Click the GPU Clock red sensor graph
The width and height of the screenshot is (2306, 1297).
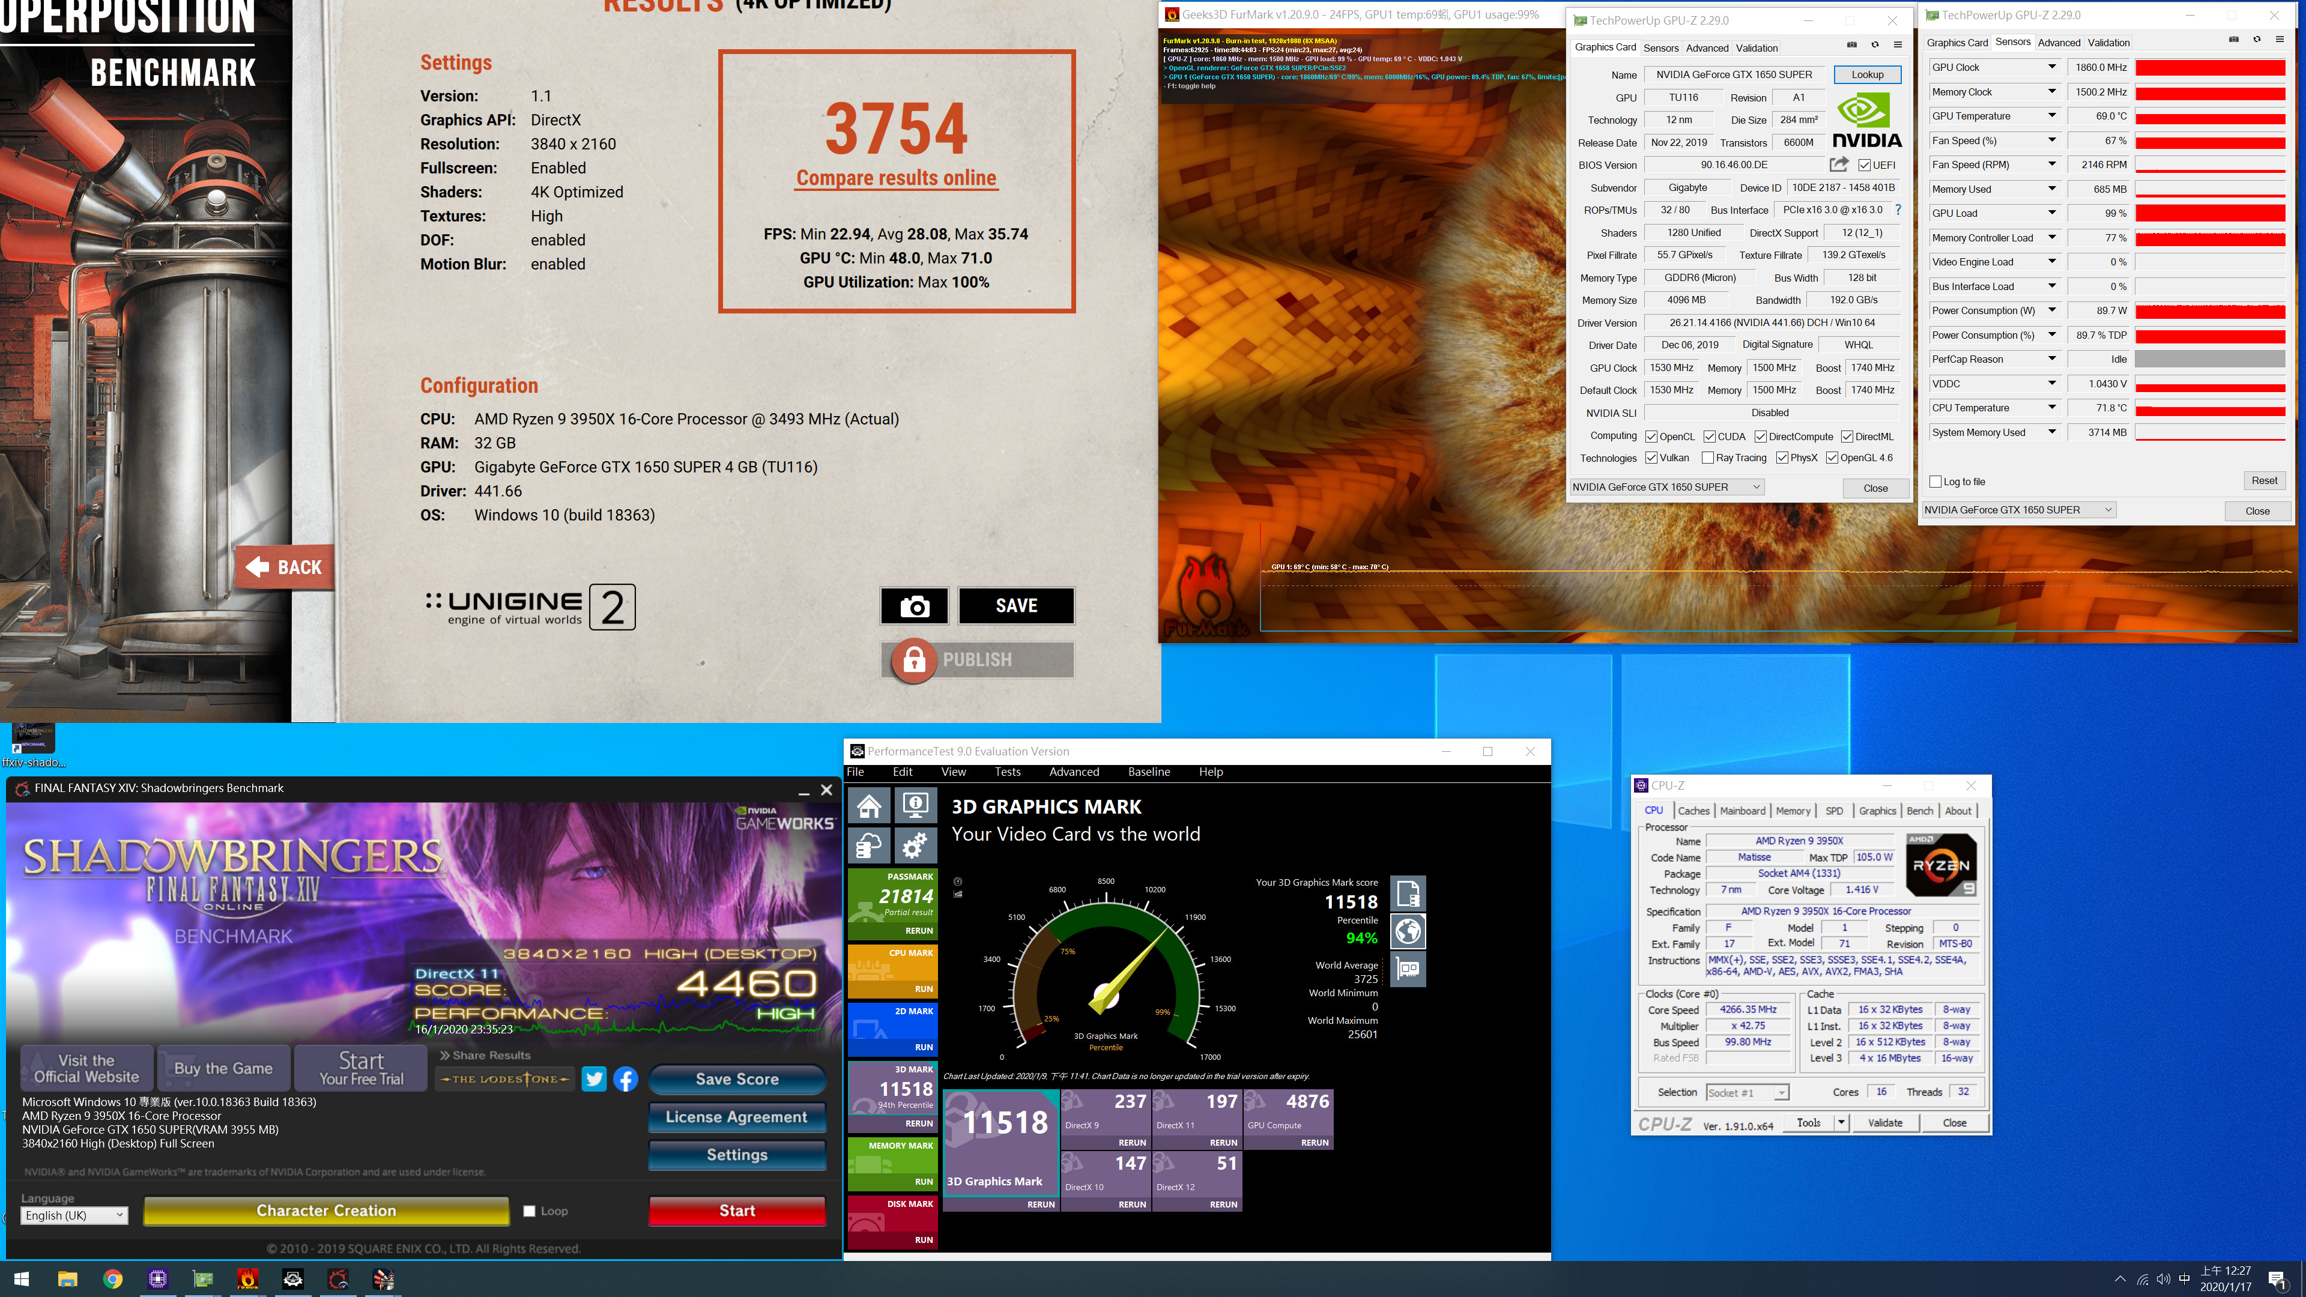2210,67
